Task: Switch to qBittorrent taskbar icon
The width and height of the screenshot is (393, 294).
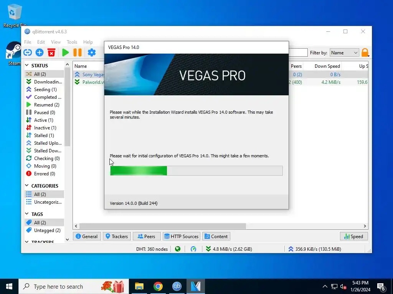Action: [x=177, y=286]
